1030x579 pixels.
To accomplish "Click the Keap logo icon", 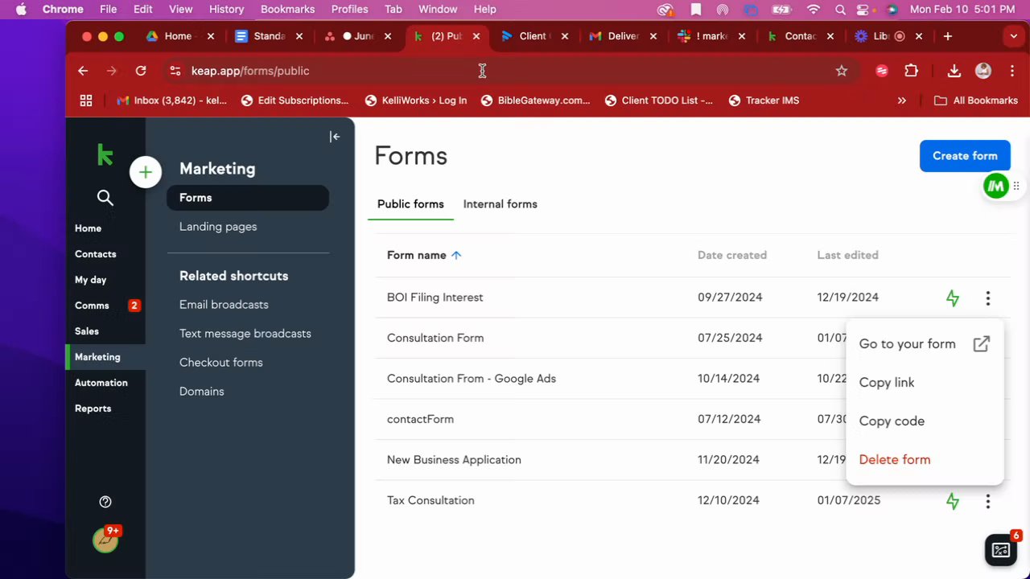I will [105, 154].
